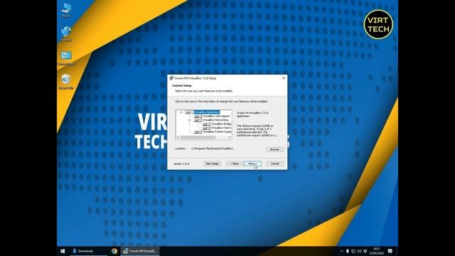Click the Oracle VM VirtualBox taskbar button
Screen dimensions: 455x256
(141, 251)
